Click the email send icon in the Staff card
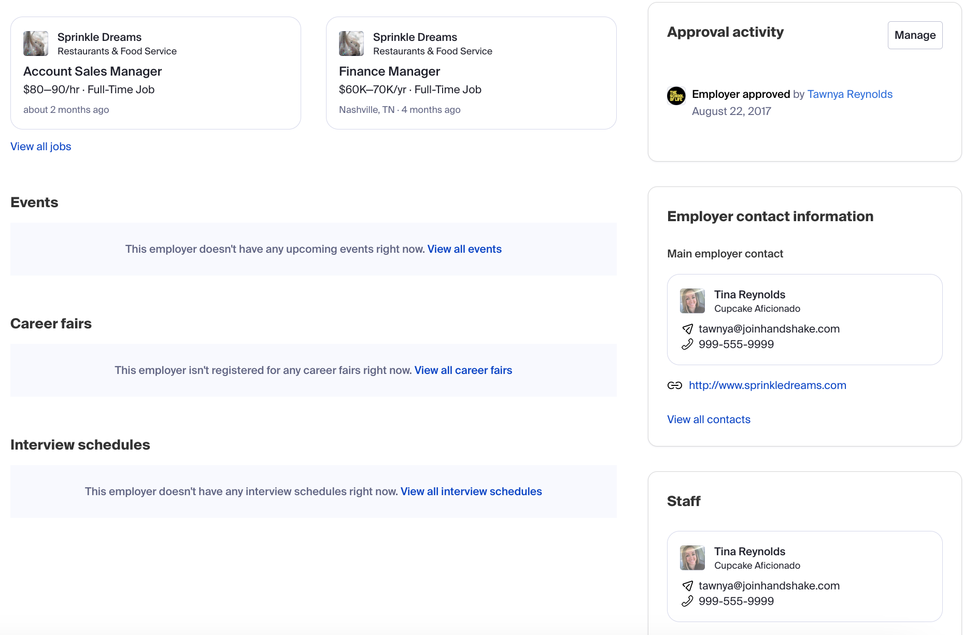Screen dimensions: 963x635 tap(688, 586)
